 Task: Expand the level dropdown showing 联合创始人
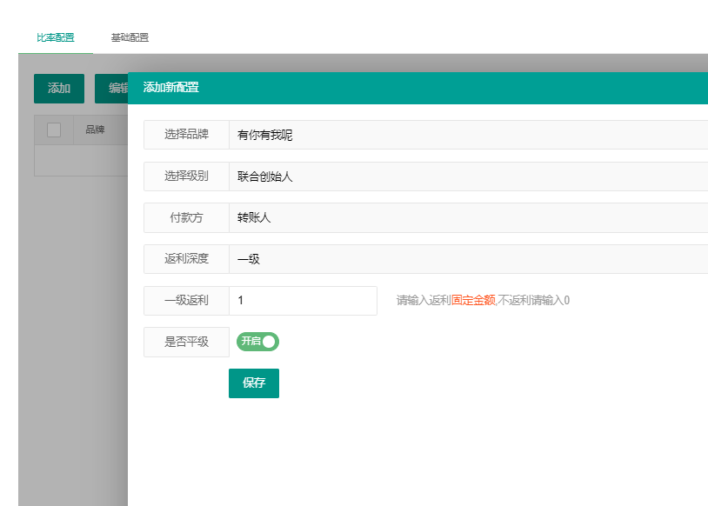[468, 176]
